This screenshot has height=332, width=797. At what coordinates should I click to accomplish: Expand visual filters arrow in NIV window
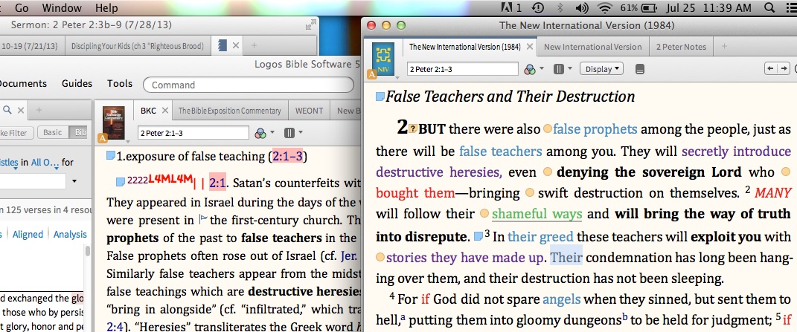[542, 68]
